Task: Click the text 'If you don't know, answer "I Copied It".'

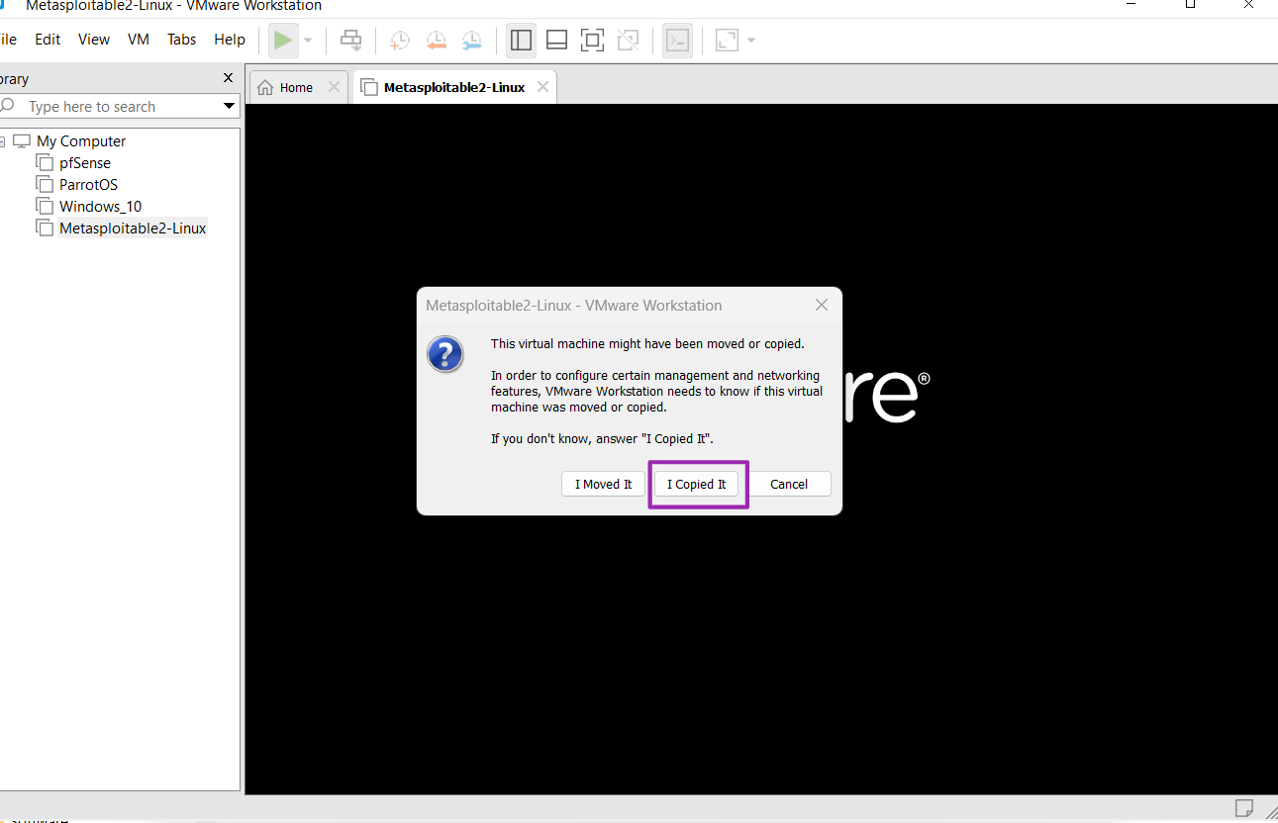Action: tap(603, 438)
